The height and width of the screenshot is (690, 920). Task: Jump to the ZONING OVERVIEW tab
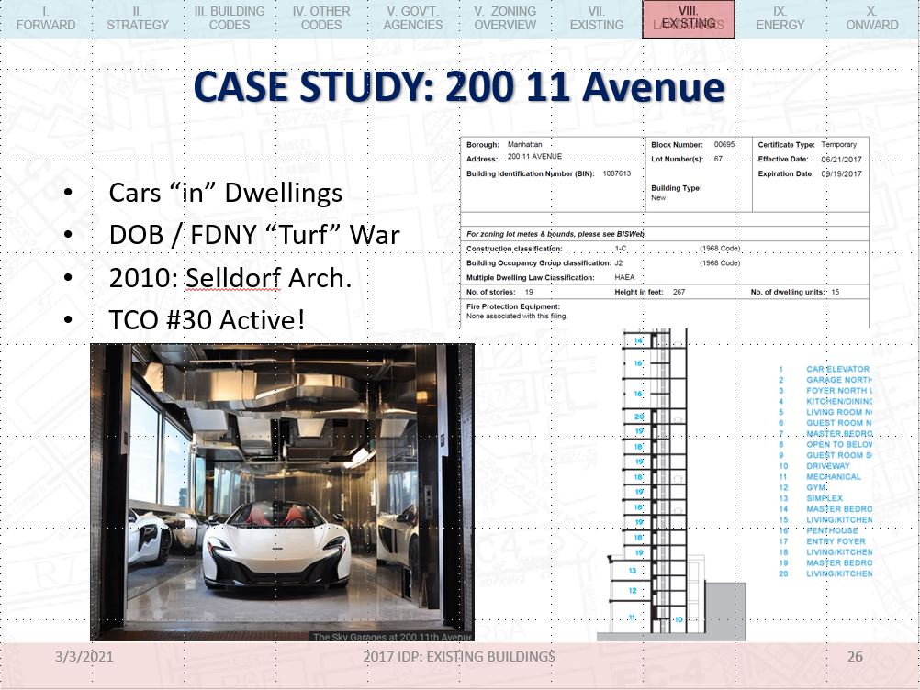pyautogui.click(x=505, y=18)
